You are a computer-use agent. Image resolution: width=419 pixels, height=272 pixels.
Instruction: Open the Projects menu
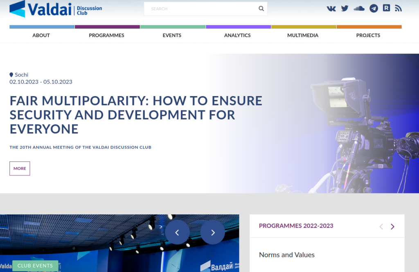click(368, 35)
